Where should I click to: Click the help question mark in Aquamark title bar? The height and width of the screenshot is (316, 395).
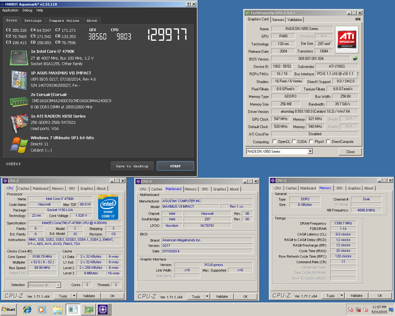coord(188,4)
